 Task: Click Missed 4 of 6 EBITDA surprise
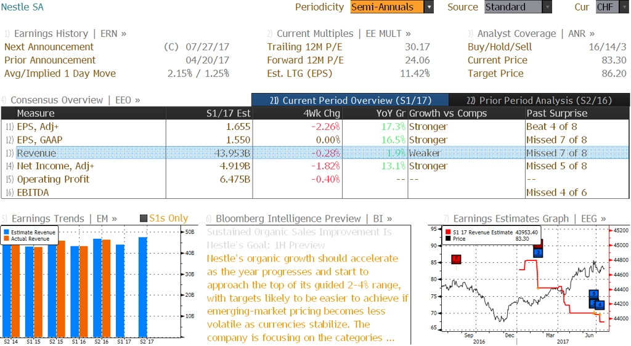(x=556, y=193)
